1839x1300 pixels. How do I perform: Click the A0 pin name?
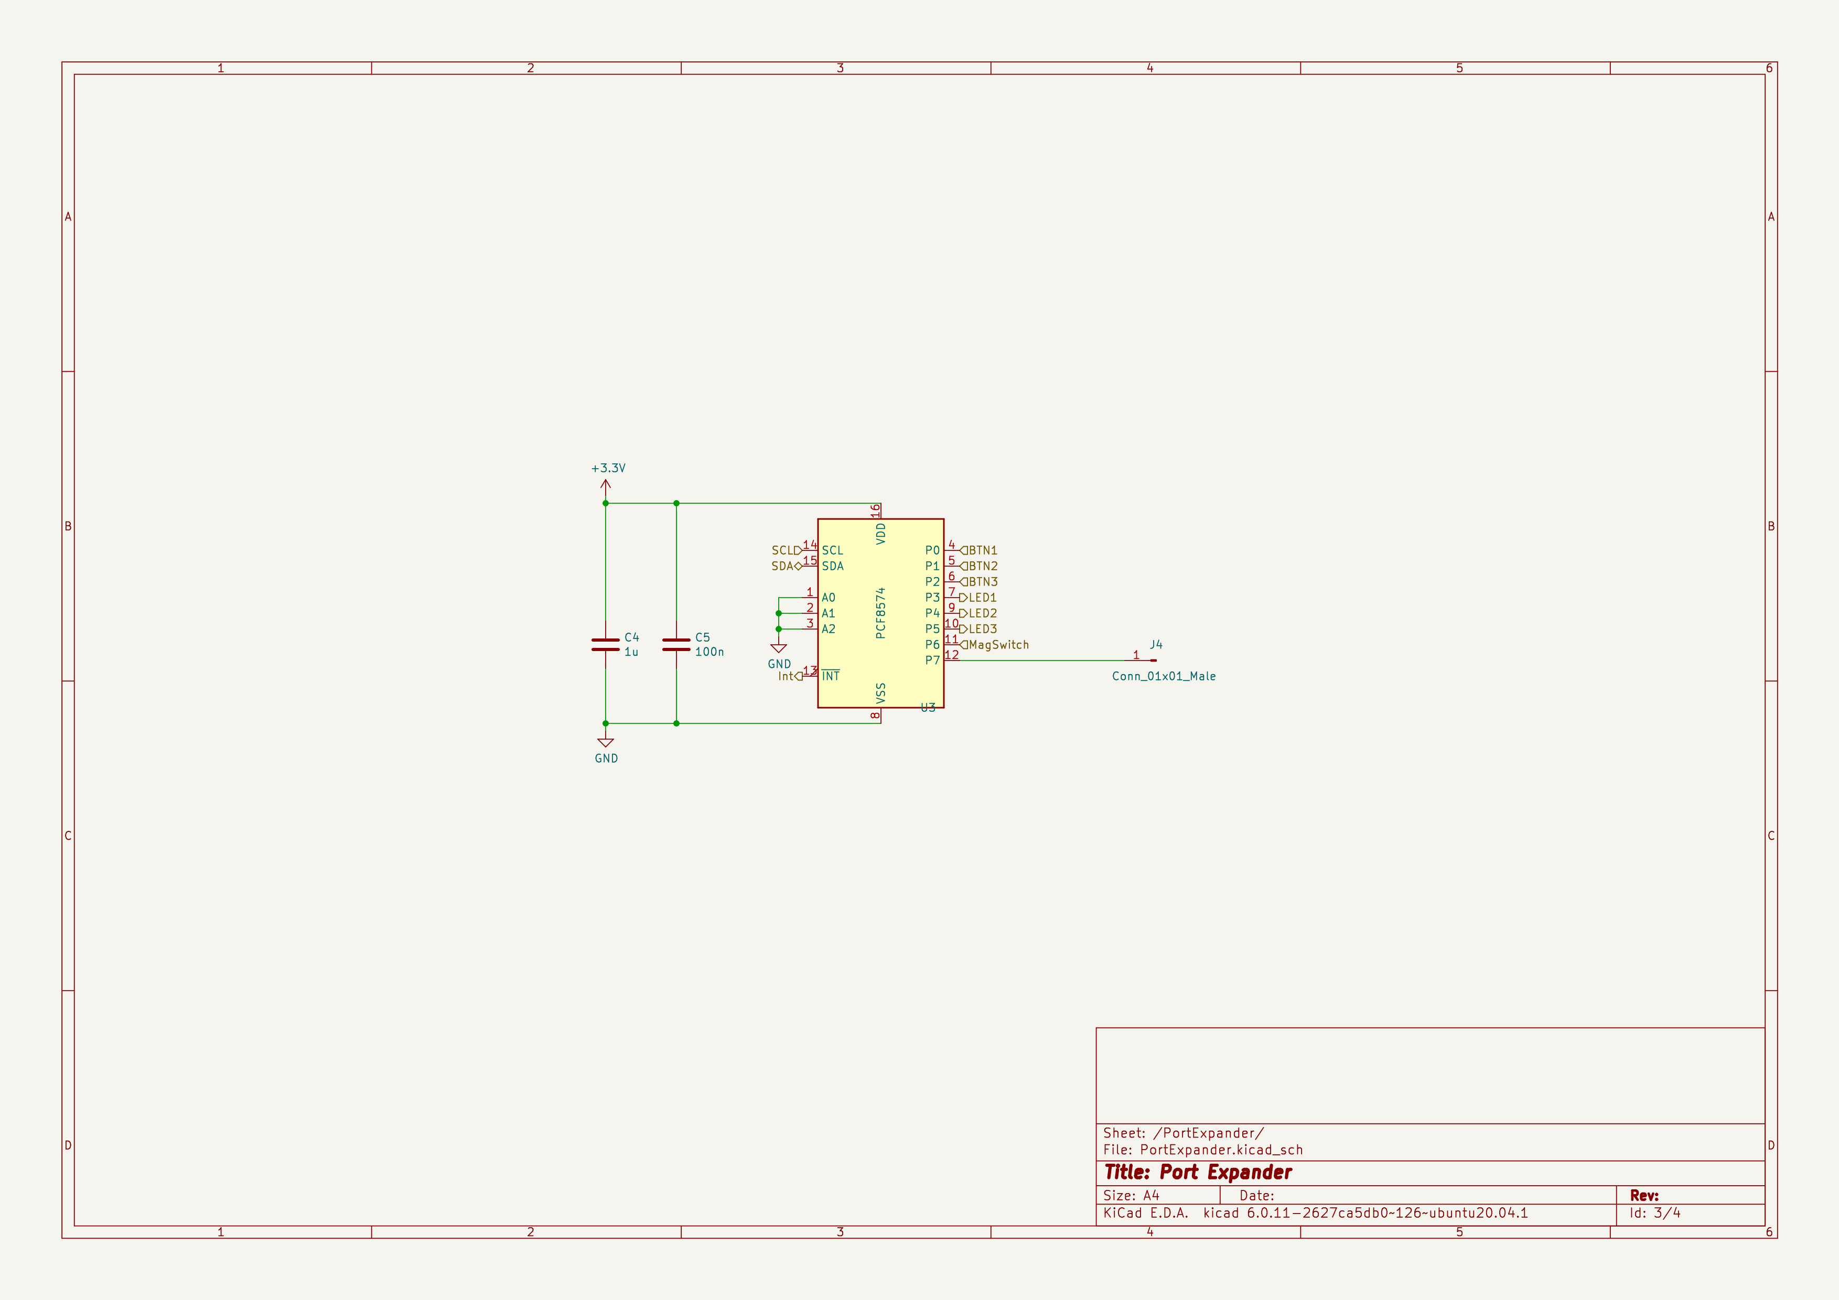point(828,597)
